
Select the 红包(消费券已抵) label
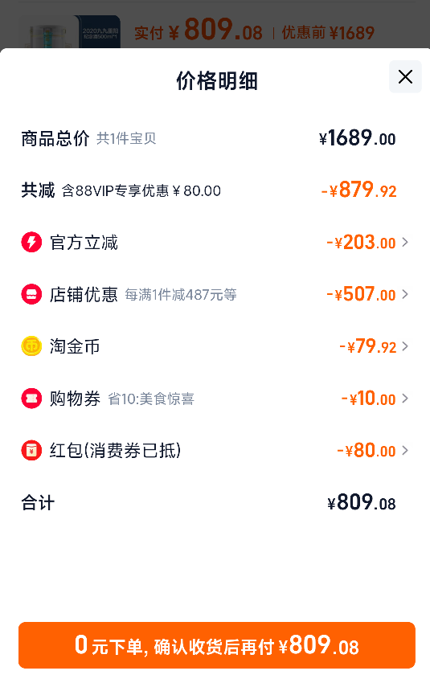pyautogui.click(x=115, y=450)
